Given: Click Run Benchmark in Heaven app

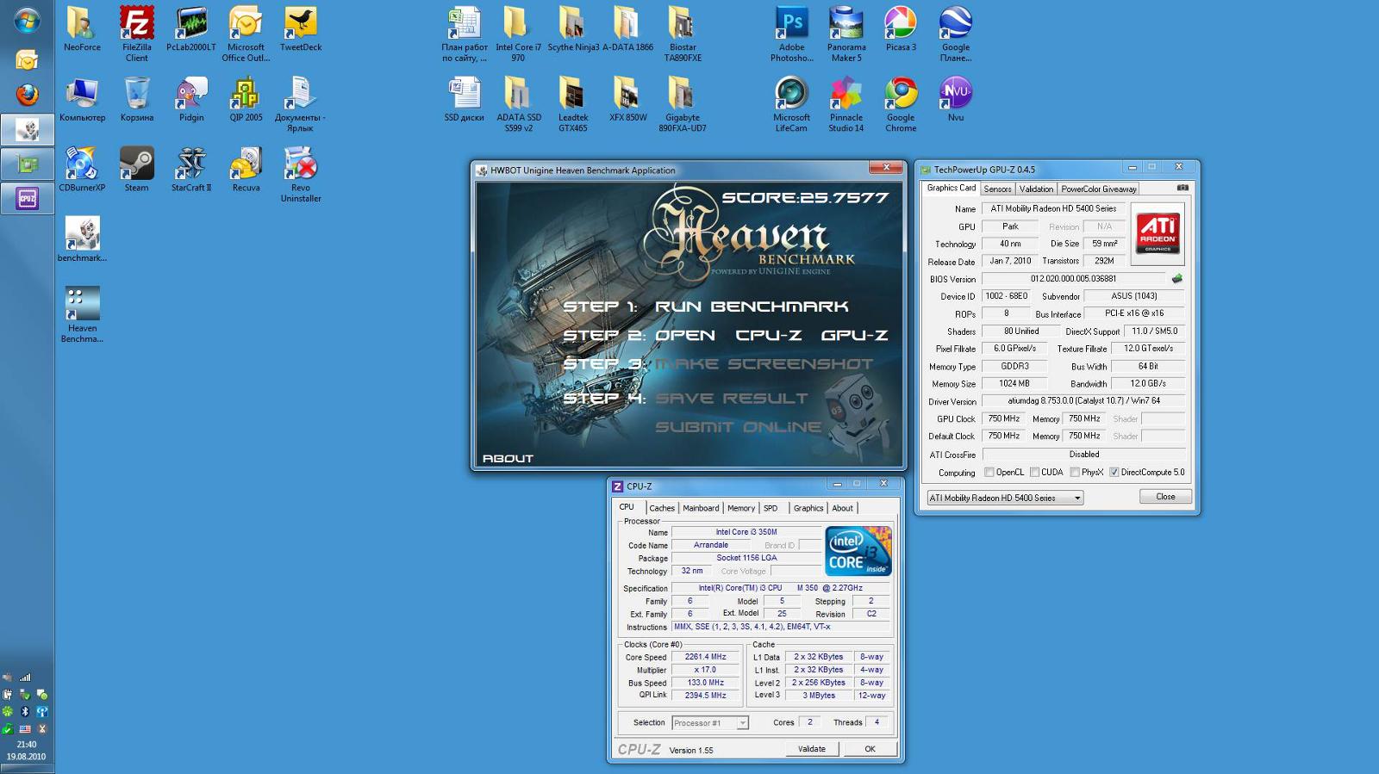Looking at the screenshot, I should pos(752,307).
